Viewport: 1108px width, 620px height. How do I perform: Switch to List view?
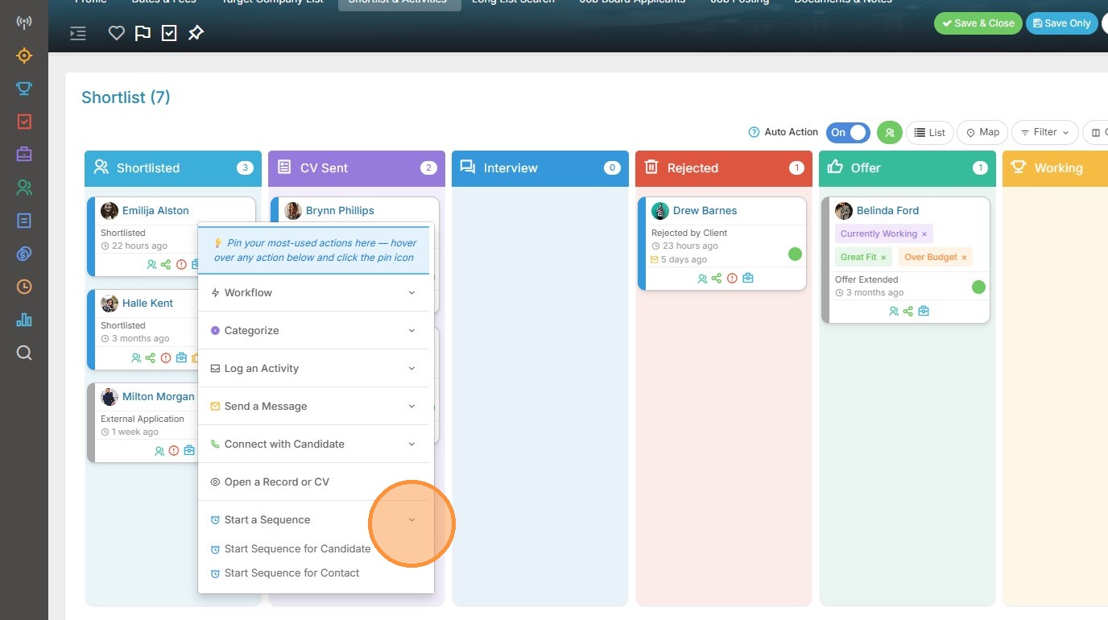pos(930,133)
